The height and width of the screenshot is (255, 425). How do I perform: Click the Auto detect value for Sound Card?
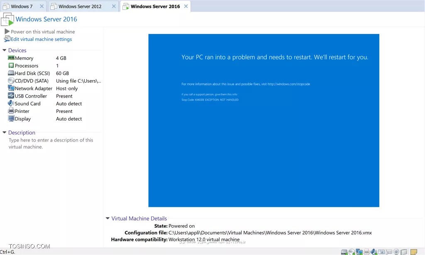click(69, 104)
